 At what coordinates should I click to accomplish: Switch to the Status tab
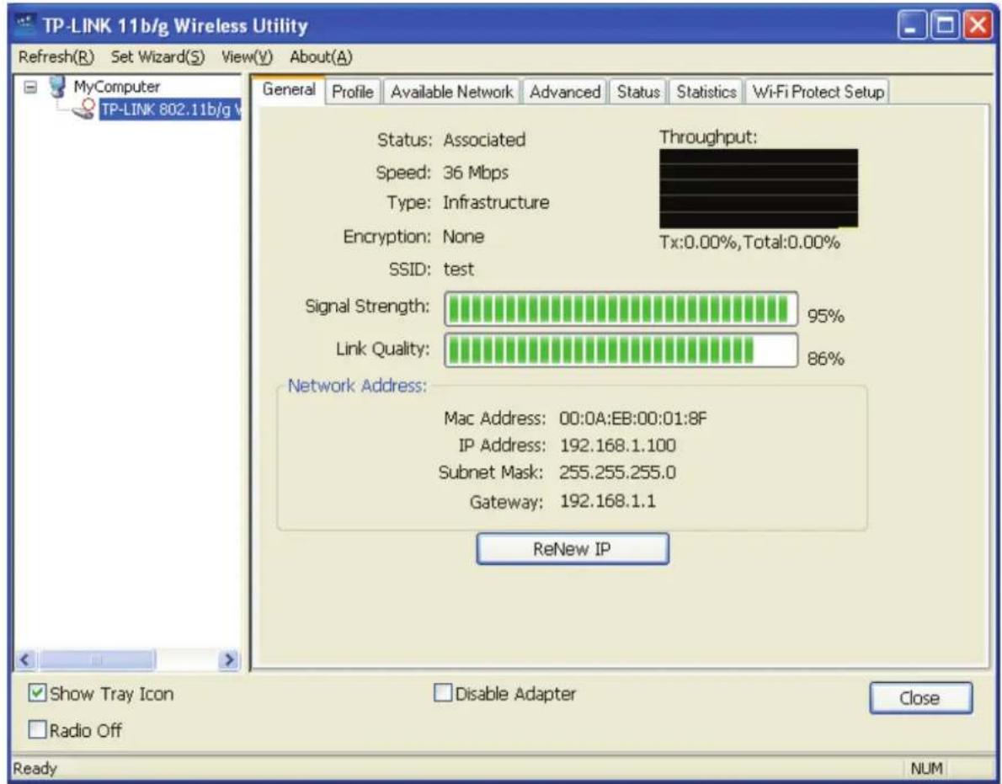(x=637, y=92)
